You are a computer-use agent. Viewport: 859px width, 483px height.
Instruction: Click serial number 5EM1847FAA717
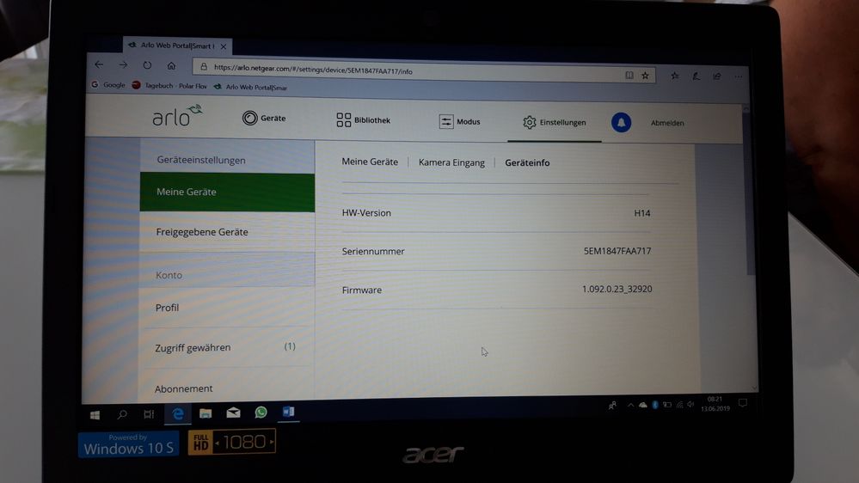coord(617,251)
